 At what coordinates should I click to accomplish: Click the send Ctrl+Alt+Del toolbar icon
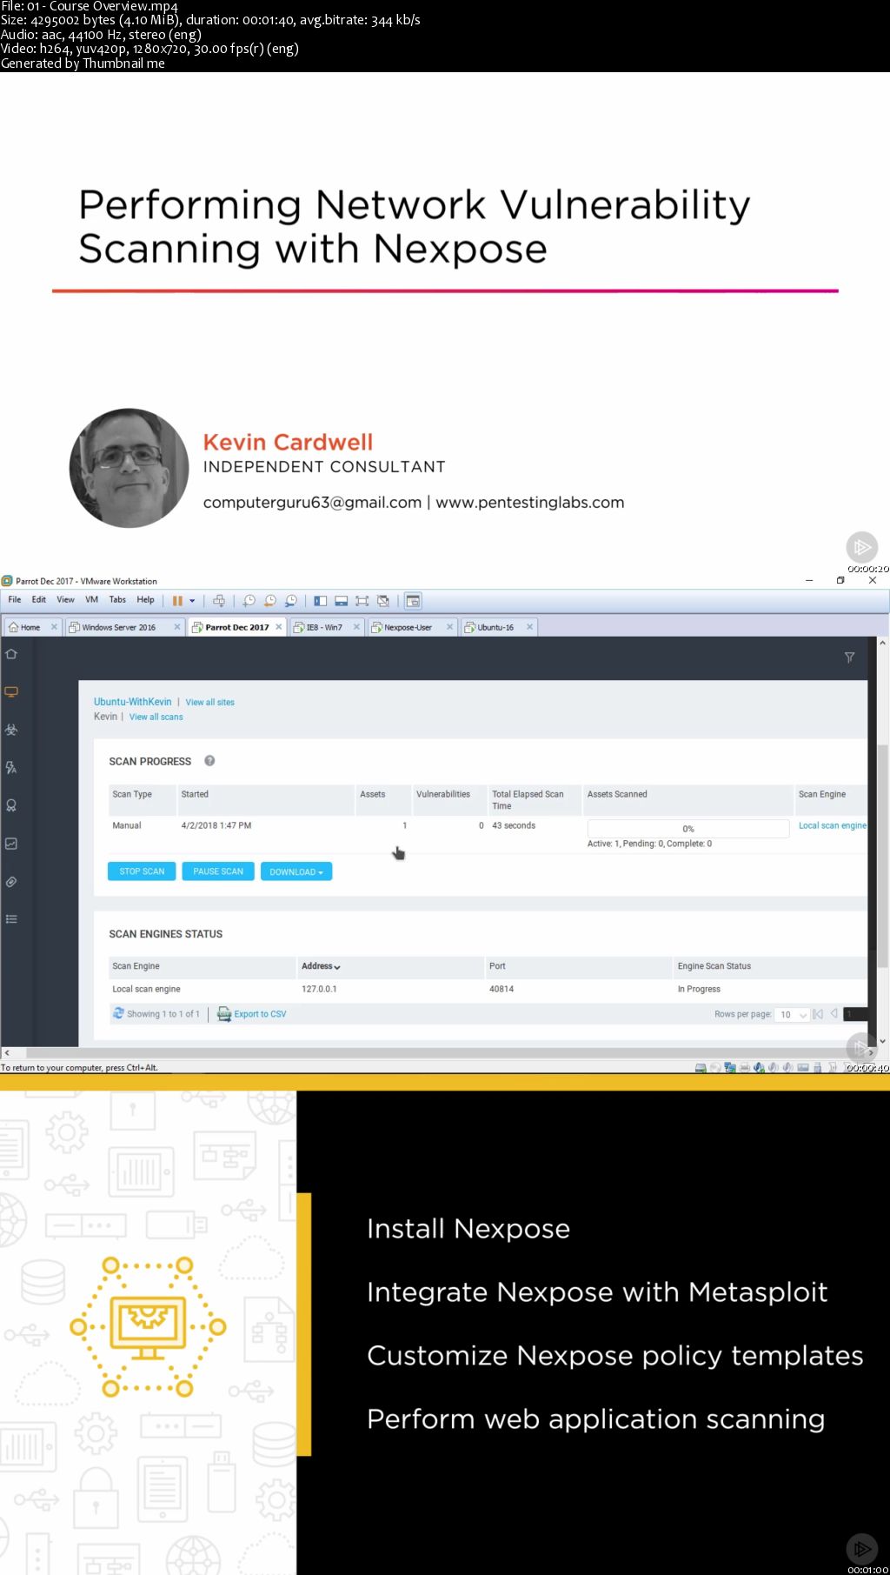[x=219, y=601]
